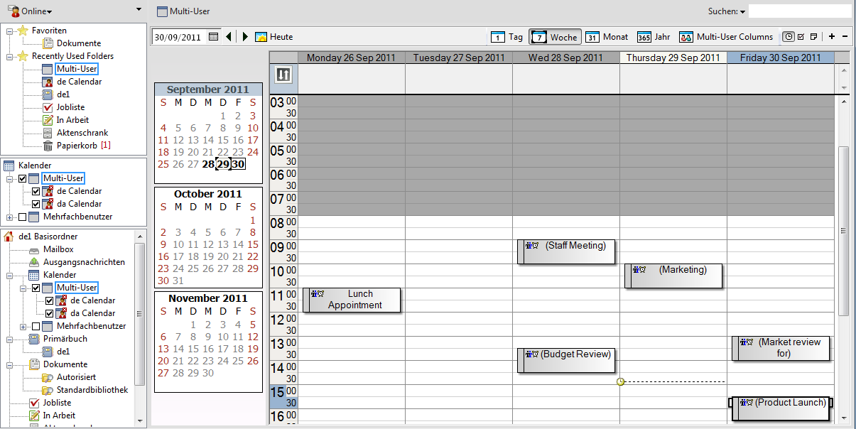Go to the previous week arrow
The height and width of the screenshot is (429, 856).
[x=229, y=37]
